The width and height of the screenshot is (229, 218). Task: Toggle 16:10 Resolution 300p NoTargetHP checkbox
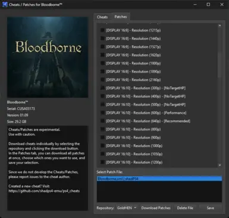point(102,88)
